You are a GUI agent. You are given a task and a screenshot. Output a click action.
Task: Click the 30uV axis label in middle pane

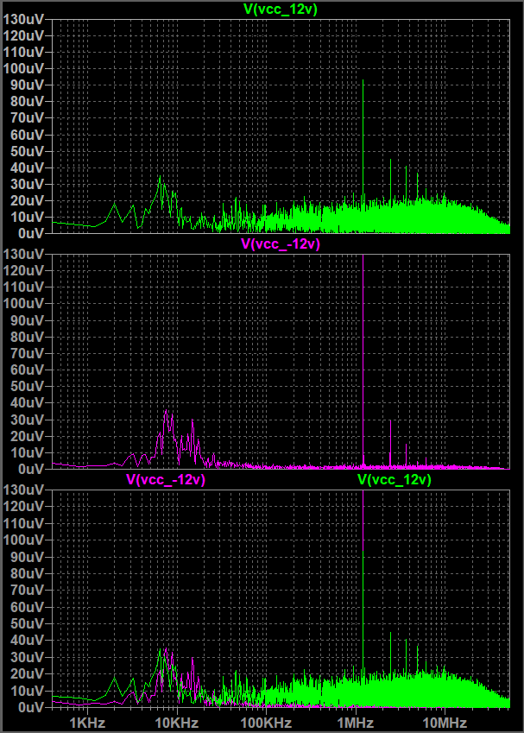27,420
